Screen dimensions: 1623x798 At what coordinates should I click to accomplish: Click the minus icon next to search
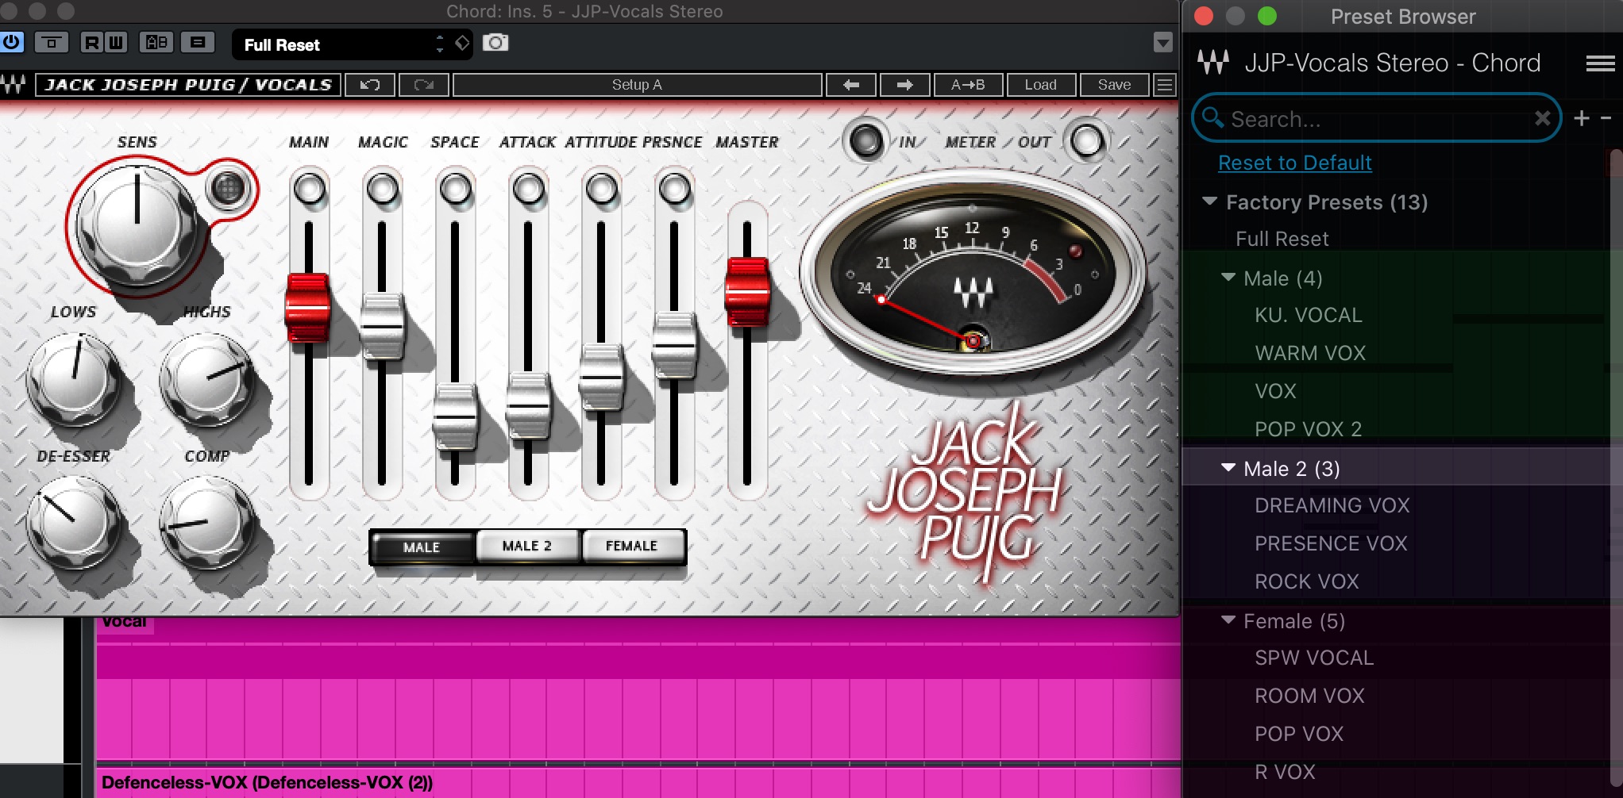(x=1606, y=118)
